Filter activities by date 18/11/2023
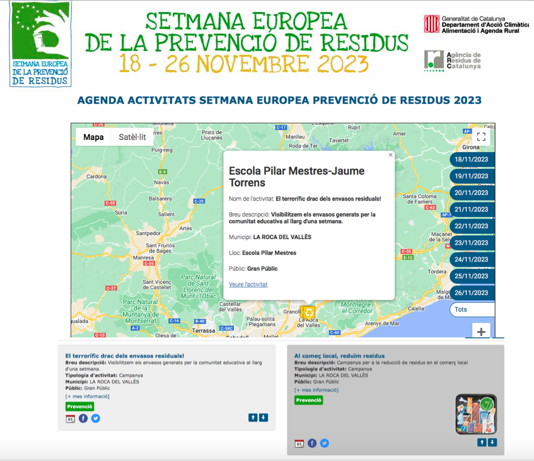The height and width of the screenshot is (461, 534). pos(472,160)
